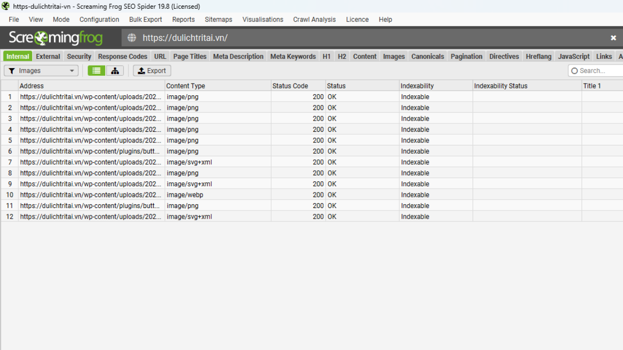
Task: Switch to list view icon
Action: point(96,71)
